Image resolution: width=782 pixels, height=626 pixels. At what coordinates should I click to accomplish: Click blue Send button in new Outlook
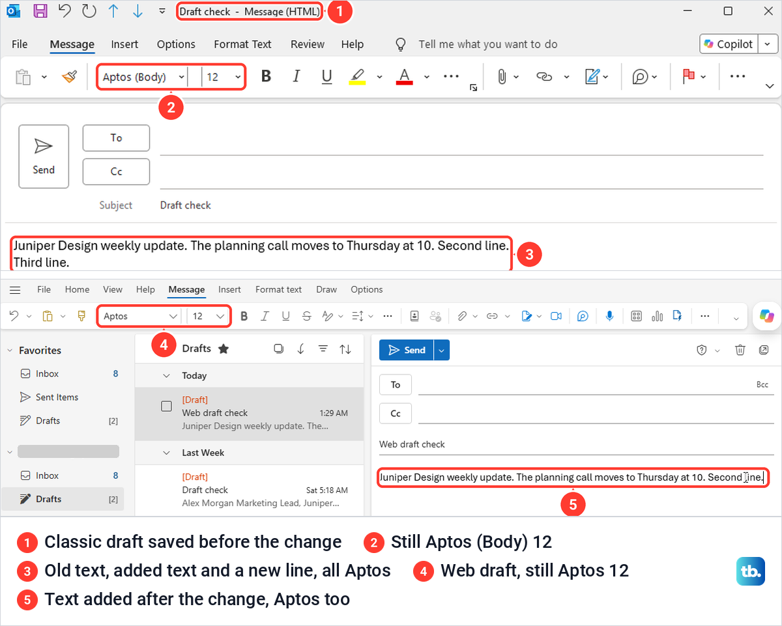tap(407, 350)
